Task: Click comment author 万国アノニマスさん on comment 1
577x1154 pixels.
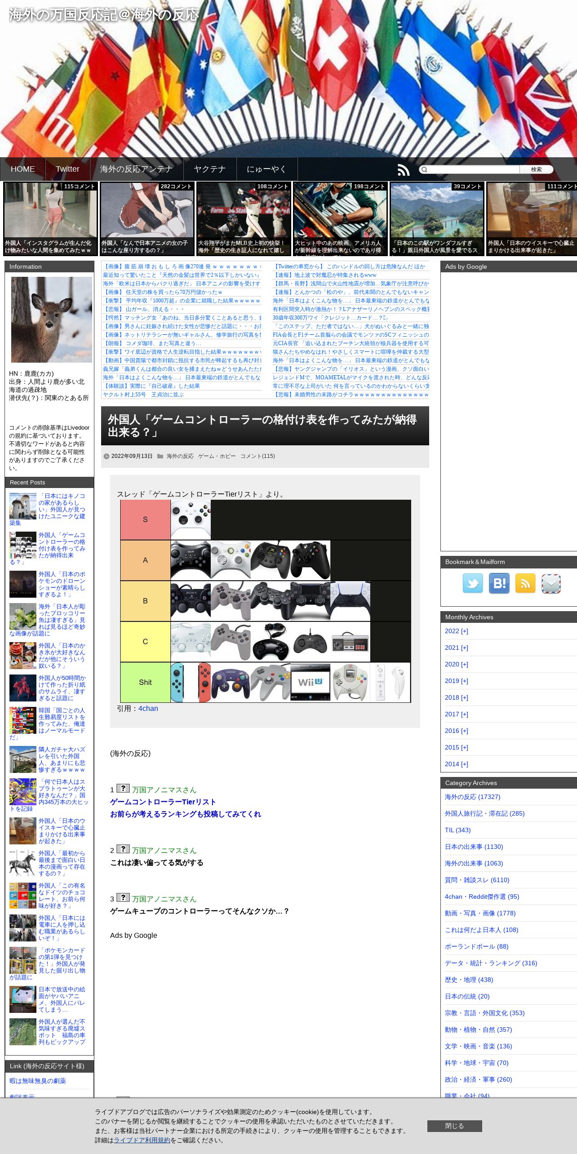Action: click(164, 790)
